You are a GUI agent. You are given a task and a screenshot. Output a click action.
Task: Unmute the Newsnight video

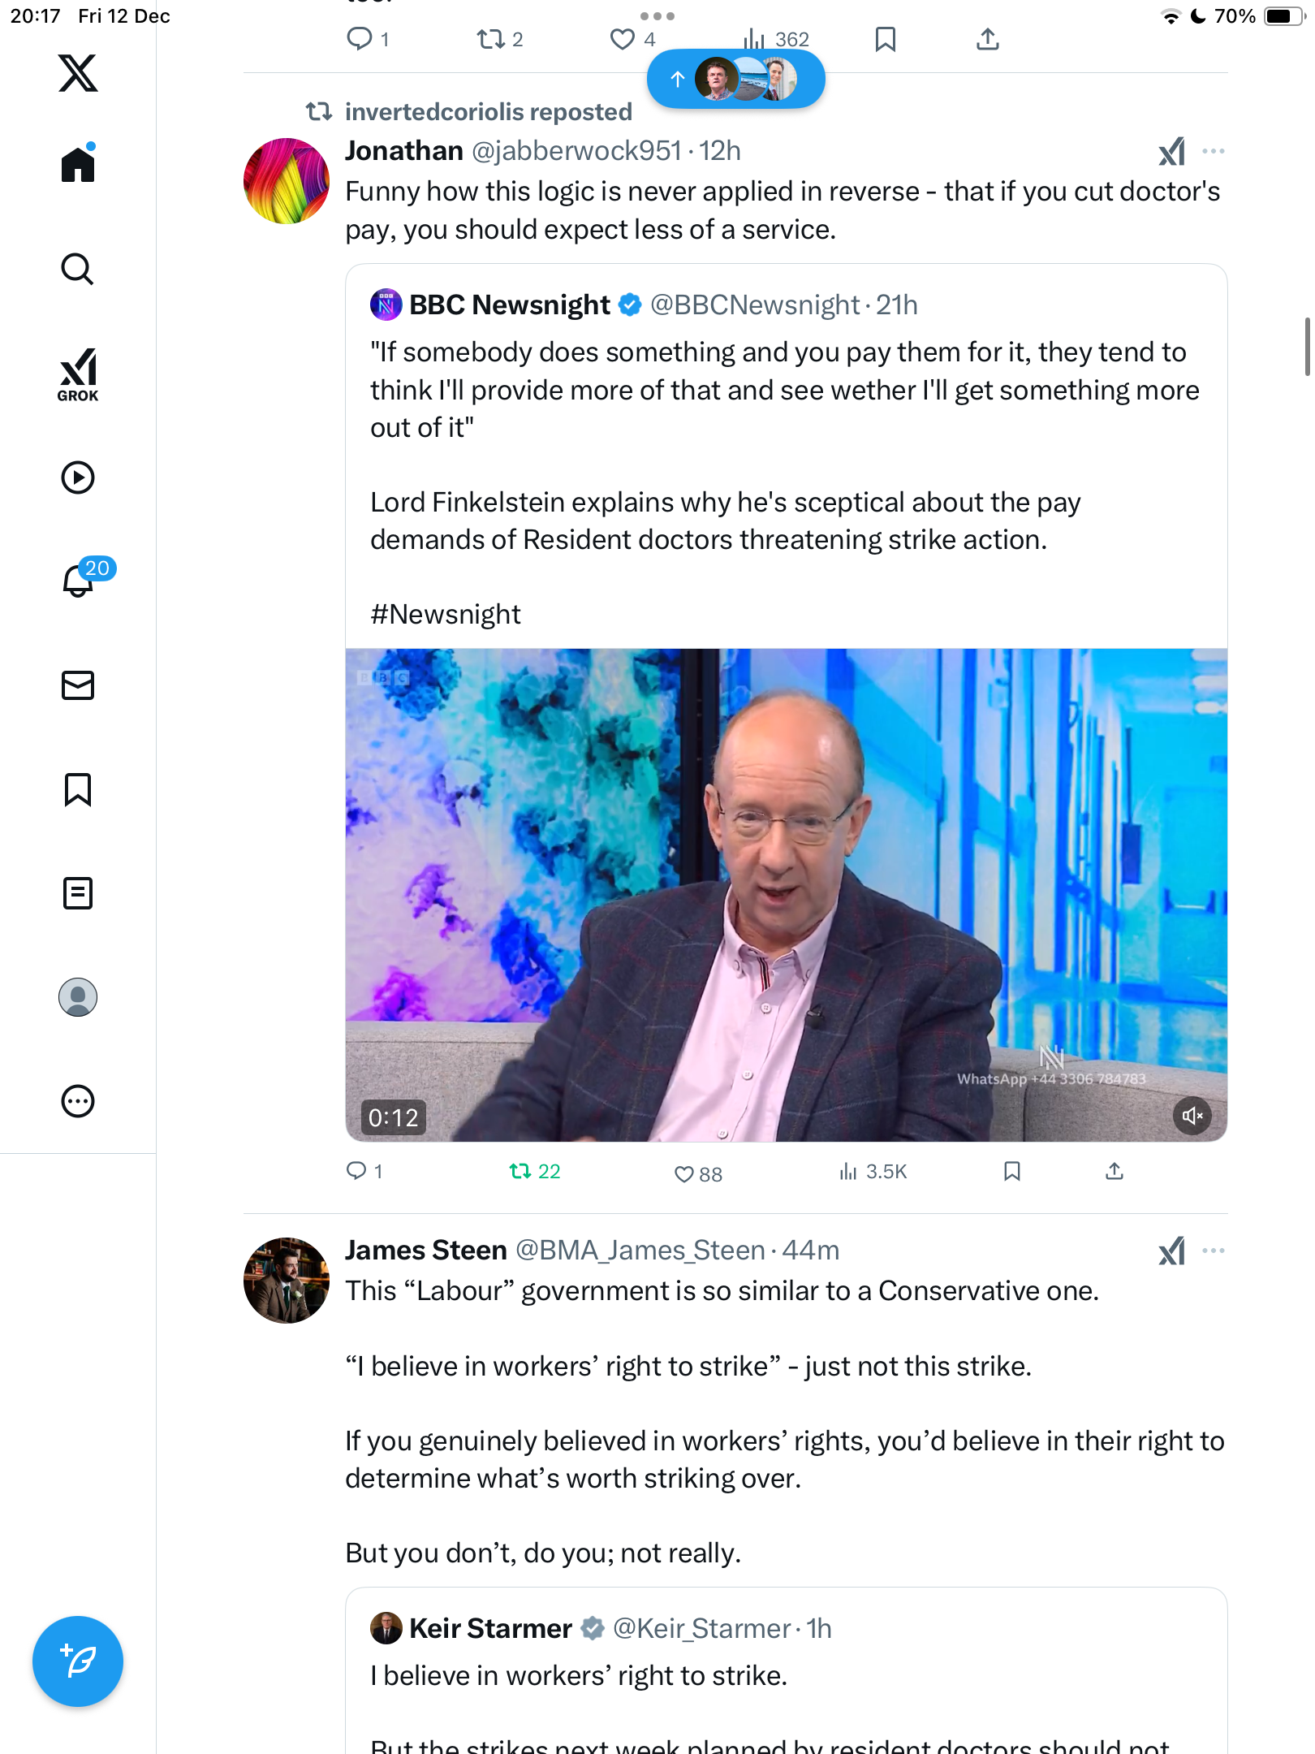1192,1116
